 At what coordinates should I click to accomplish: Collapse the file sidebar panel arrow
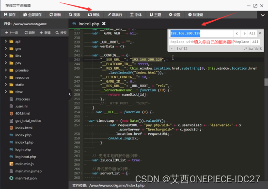click(x=70, y=94)
